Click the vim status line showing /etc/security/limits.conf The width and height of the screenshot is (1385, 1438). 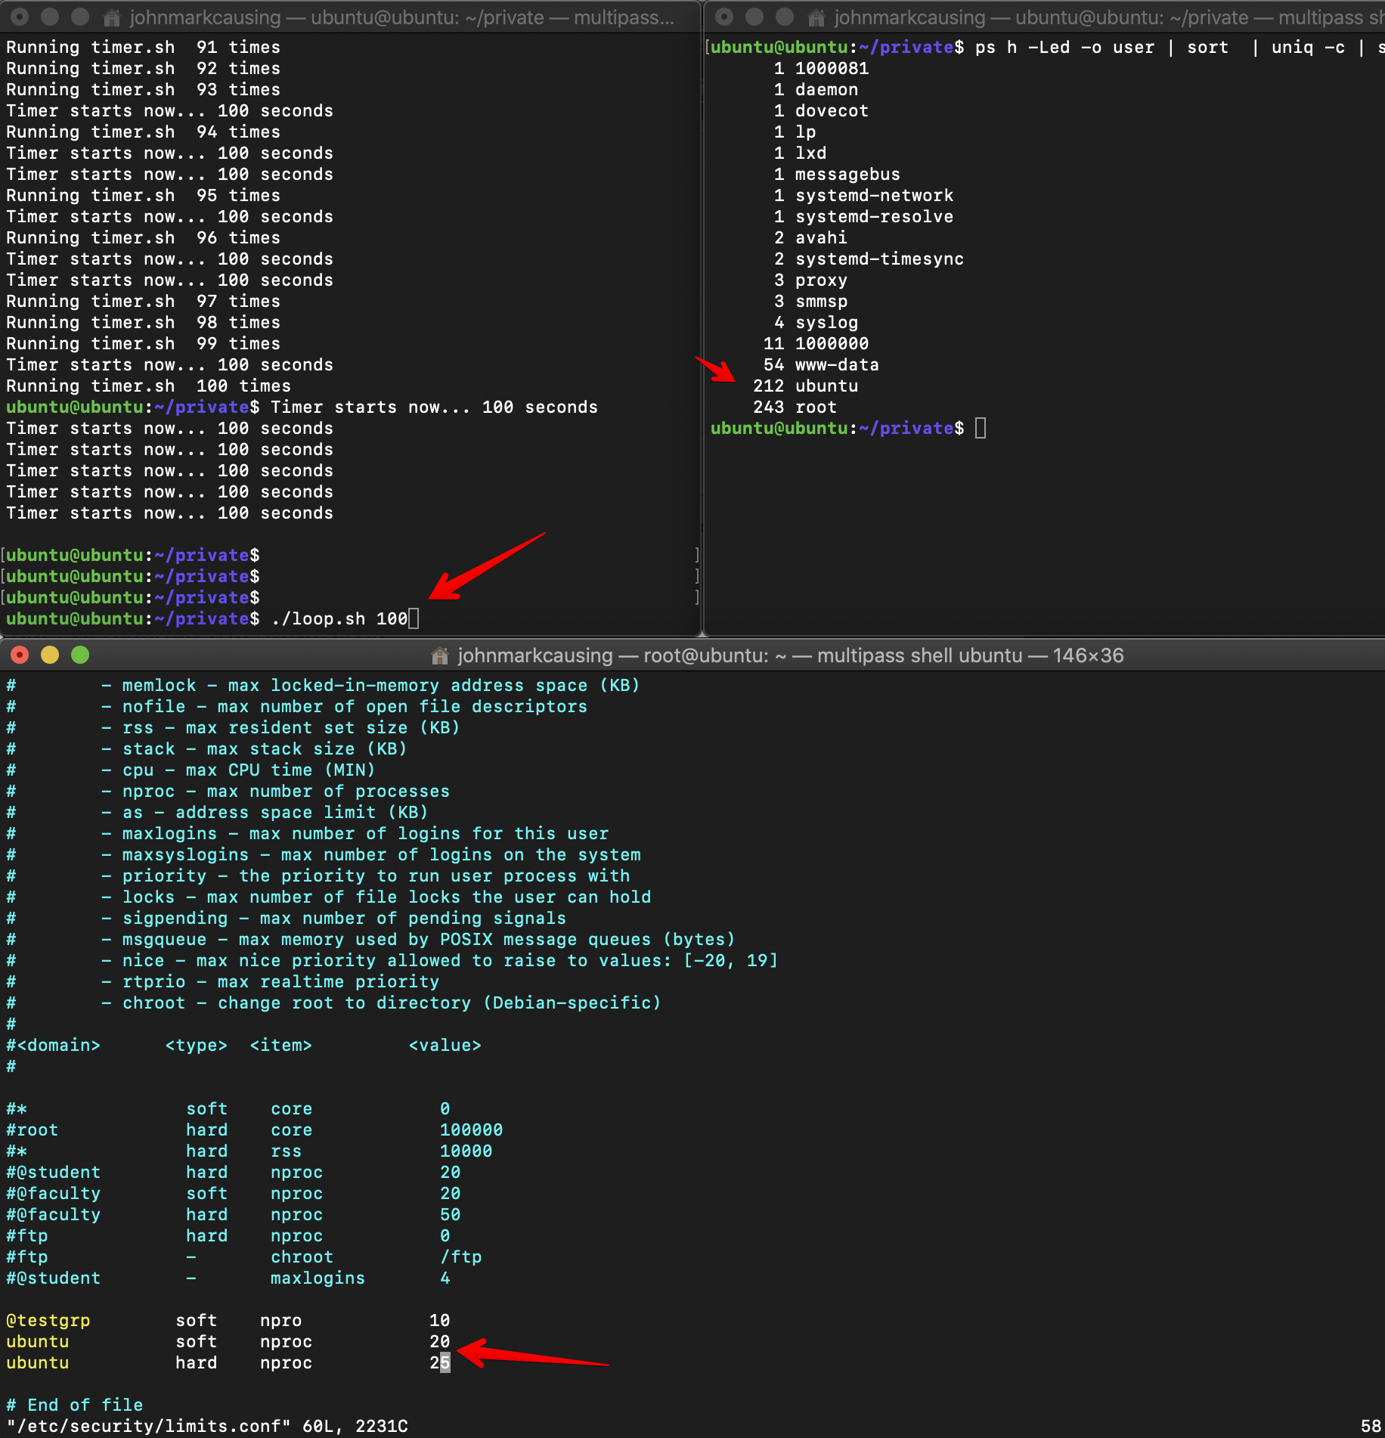point(207,1426)
